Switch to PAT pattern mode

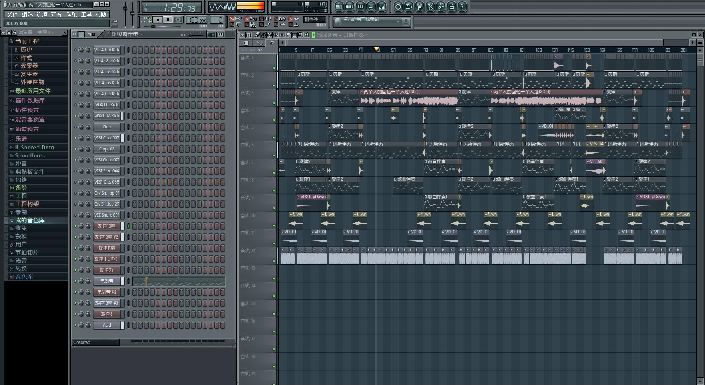point(149,18)
